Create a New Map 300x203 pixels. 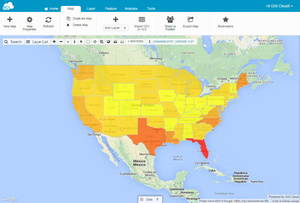10,22
